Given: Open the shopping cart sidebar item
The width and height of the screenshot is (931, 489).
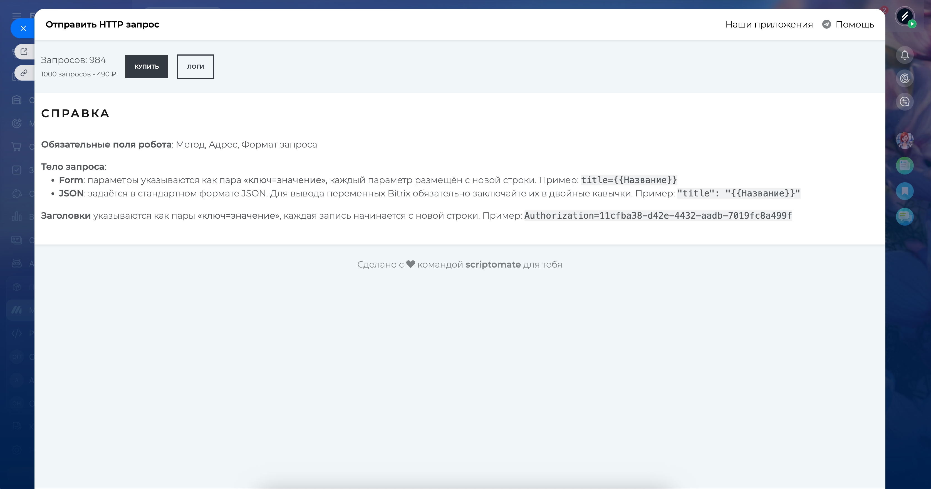Looking at the screenshot, I should (16, 147).
